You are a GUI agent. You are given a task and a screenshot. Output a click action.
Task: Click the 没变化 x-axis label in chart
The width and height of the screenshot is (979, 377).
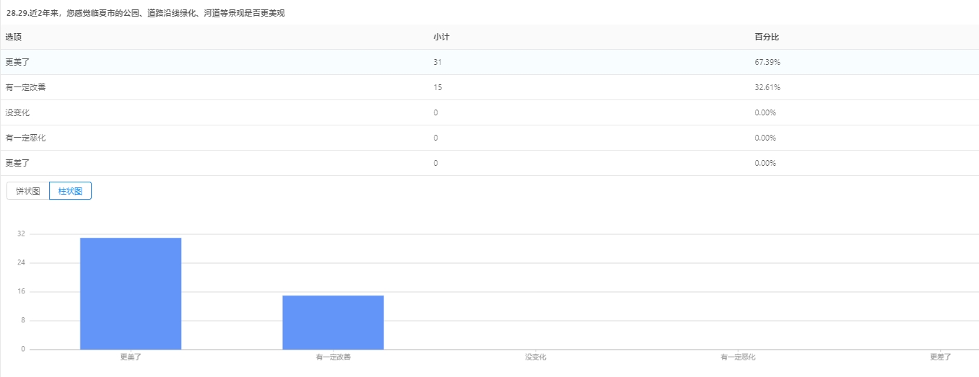tap(536, 357)
